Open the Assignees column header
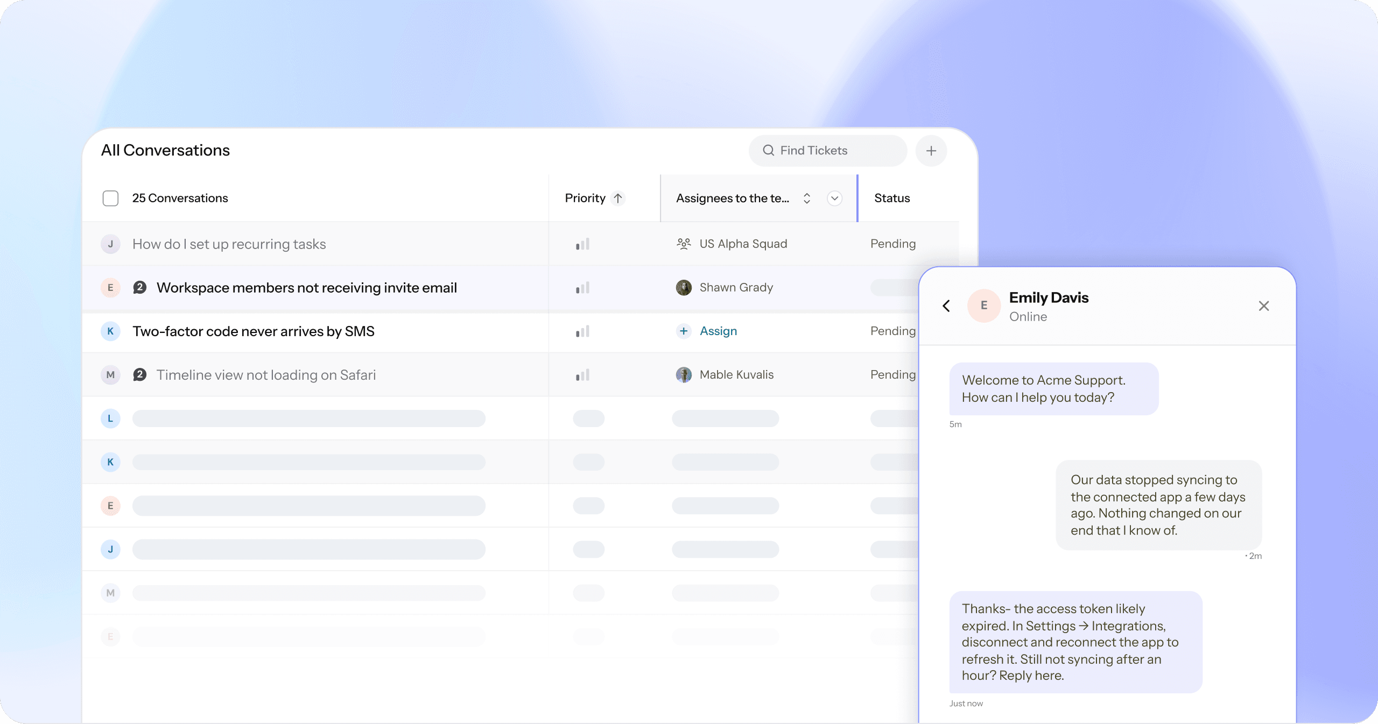The width and height of the screenshot is (1378, 724). pyautogui.click(x=732, y=198)
